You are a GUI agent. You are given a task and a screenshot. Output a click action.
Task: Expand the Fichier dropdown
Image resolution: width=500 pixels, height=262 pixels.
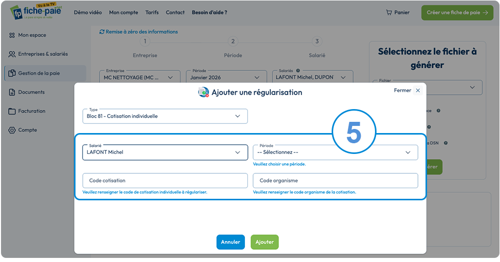pyautogui.click(x=428, y=87)
